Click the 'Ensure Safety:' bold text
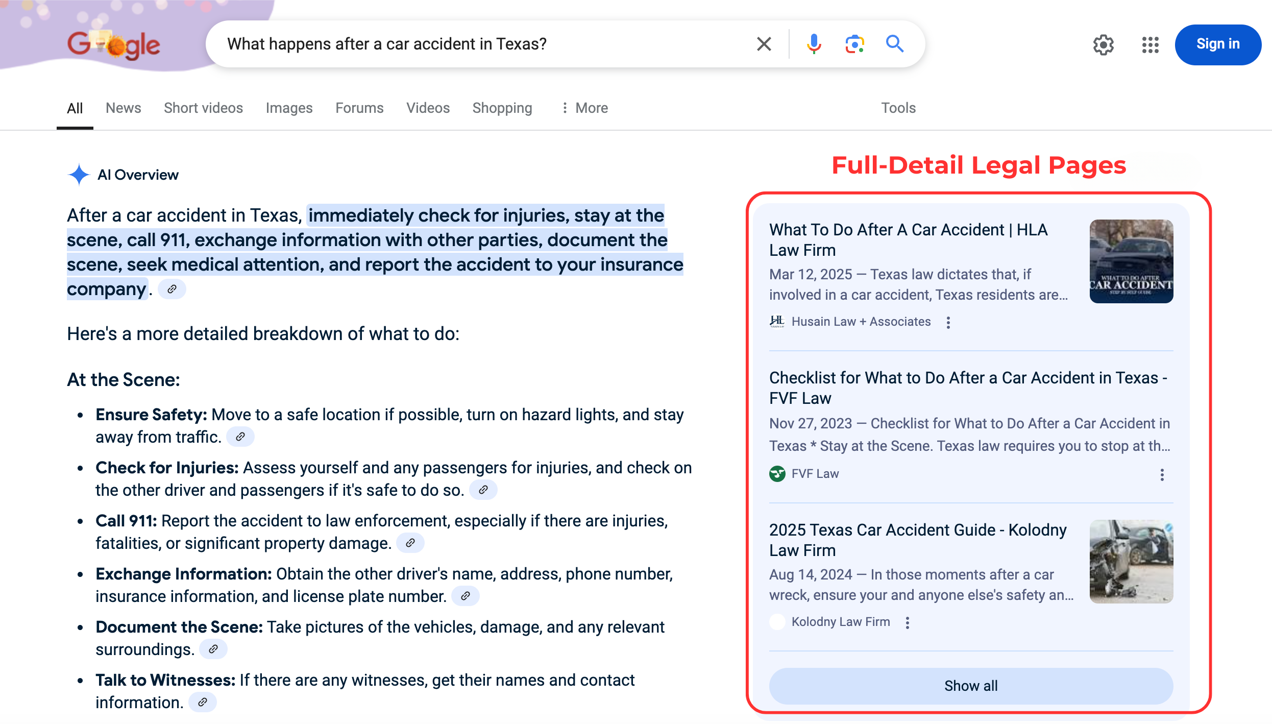 [152, 415]
